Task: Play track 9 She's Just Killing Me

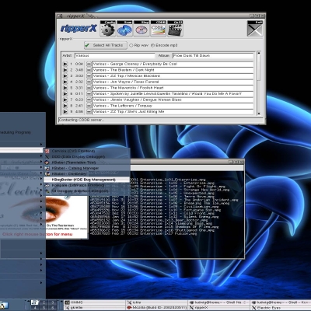Action: point(65,112)
